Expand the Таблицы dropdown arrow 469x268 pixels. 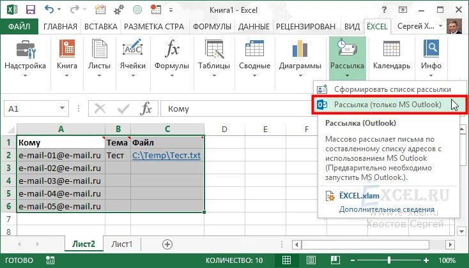[x=214, y=75]
